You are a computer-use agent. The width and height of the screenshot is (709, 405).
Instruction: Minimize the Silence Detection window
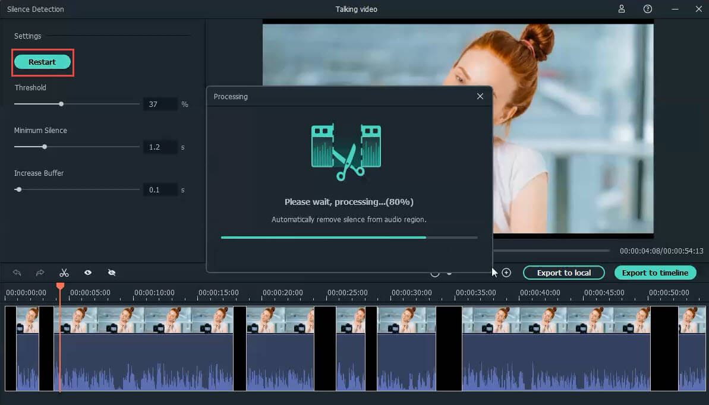675,9
